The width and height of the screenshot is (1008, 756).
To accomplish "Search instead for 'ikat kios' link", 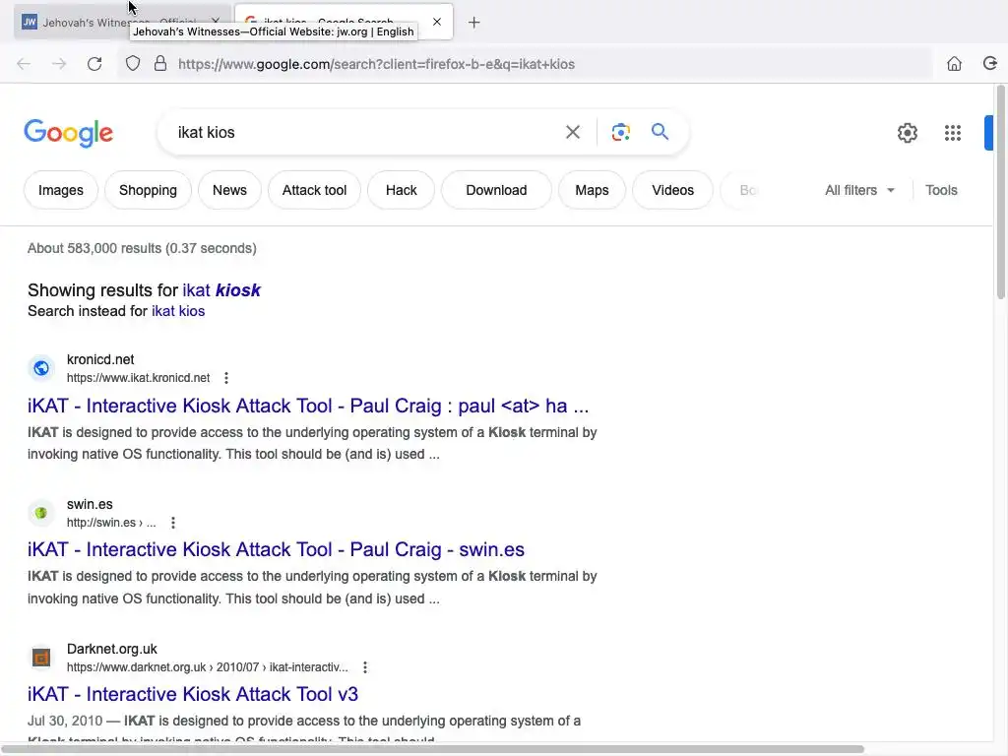I will (178, 311).
